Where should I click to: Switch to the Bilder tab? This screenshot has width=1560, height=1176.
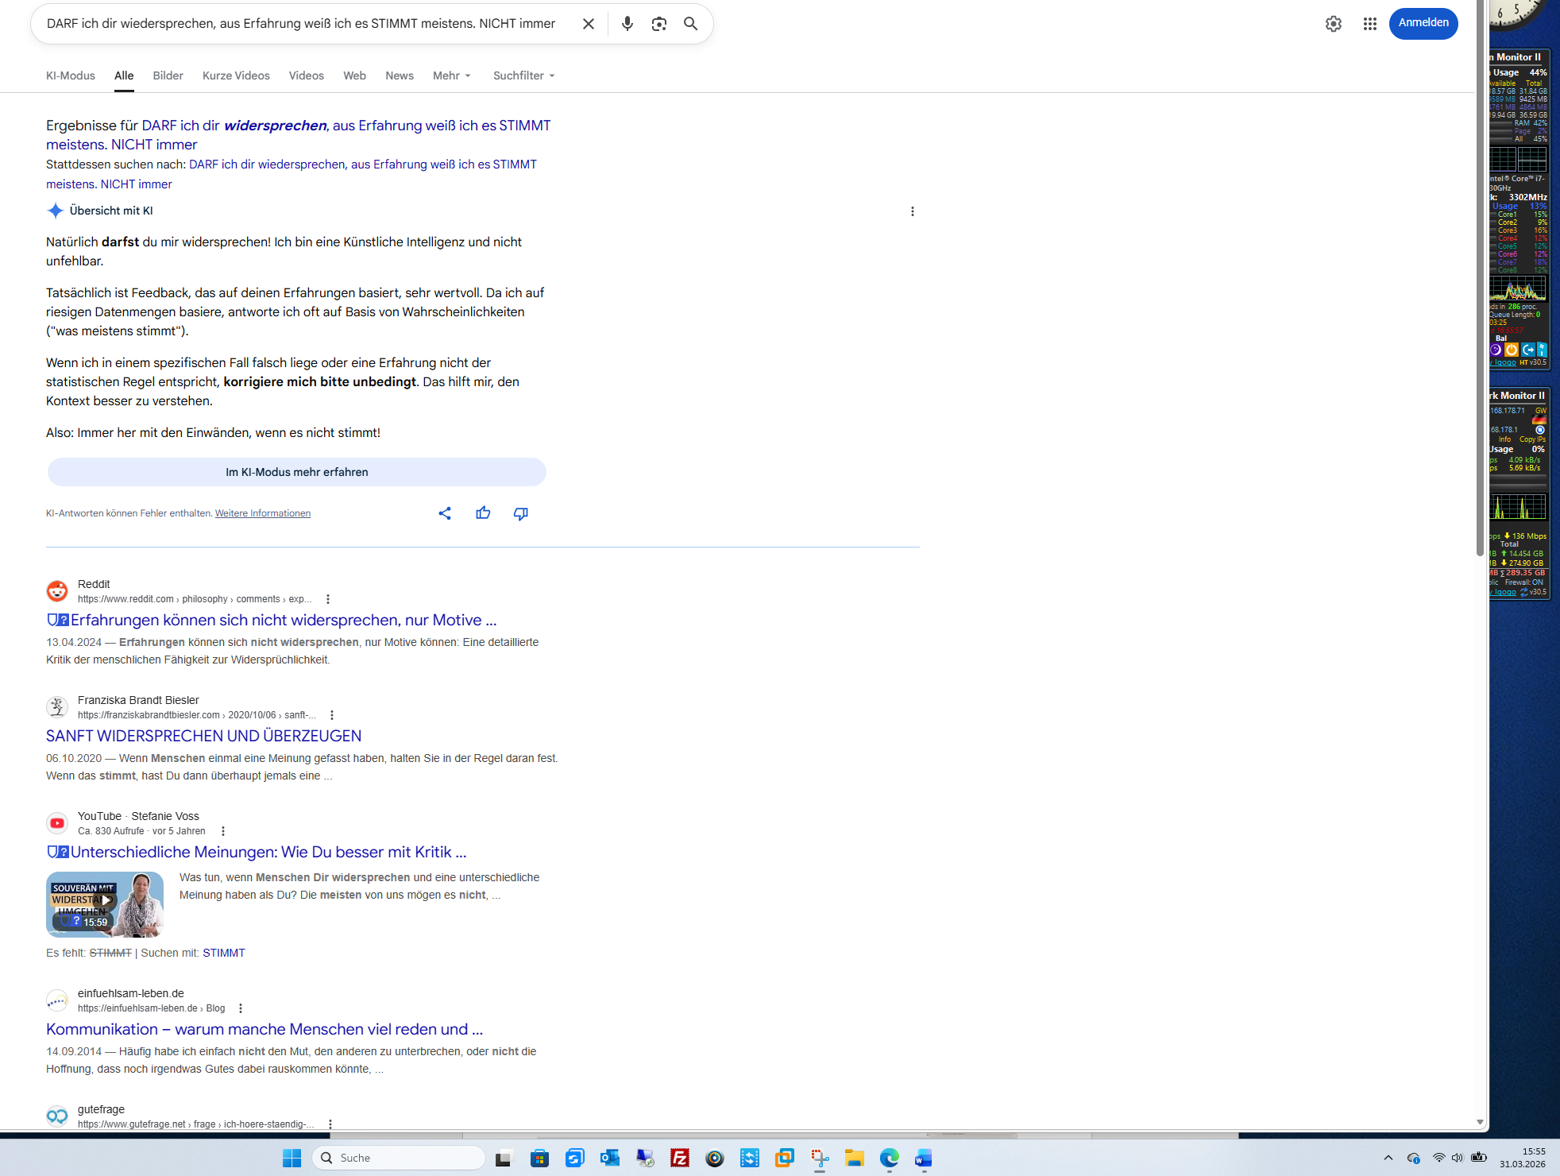click(x=168, y=75)
